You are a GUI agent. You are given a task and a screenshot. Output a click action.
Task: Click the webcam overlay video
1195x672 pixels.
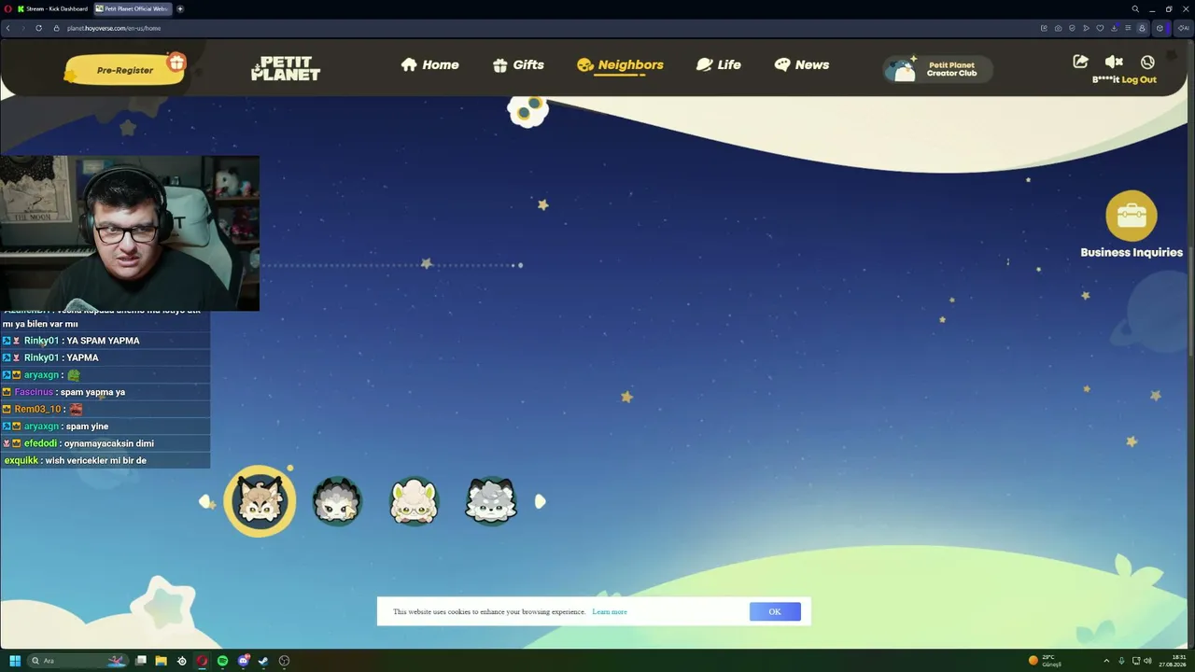[130, 233]
